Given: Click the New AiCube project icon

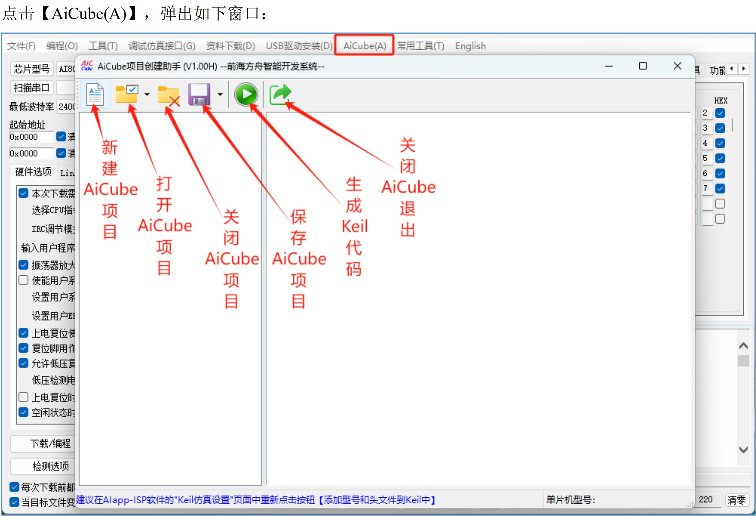Looking at the screenshot, I should 95,94.
